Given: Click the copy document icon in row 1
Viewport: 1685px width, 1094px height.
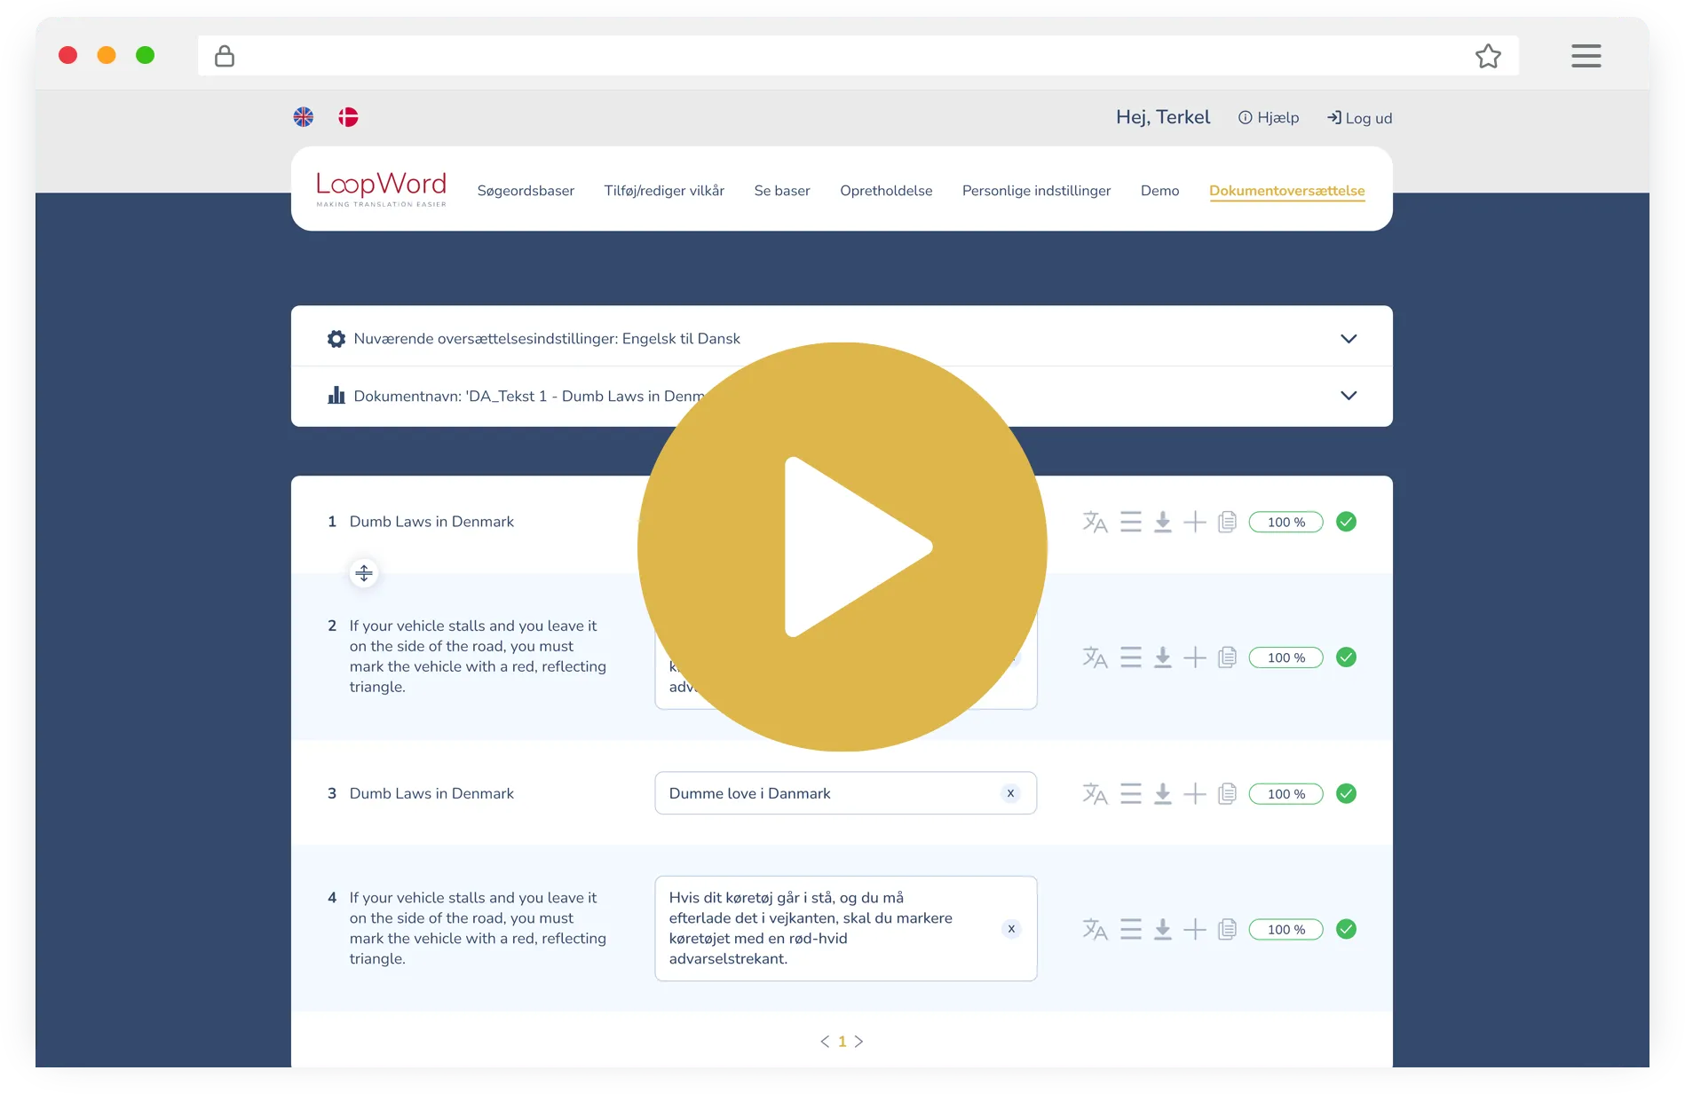Looking at the screenshot, I should point(1227,522).
